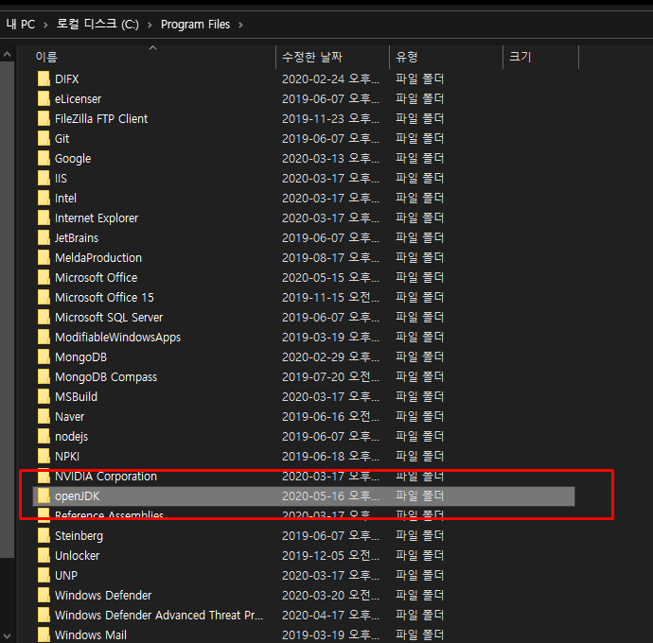Screen dimensions: 653x643
Task: Click the JetBrains folder icon
Action: point(44,237)
